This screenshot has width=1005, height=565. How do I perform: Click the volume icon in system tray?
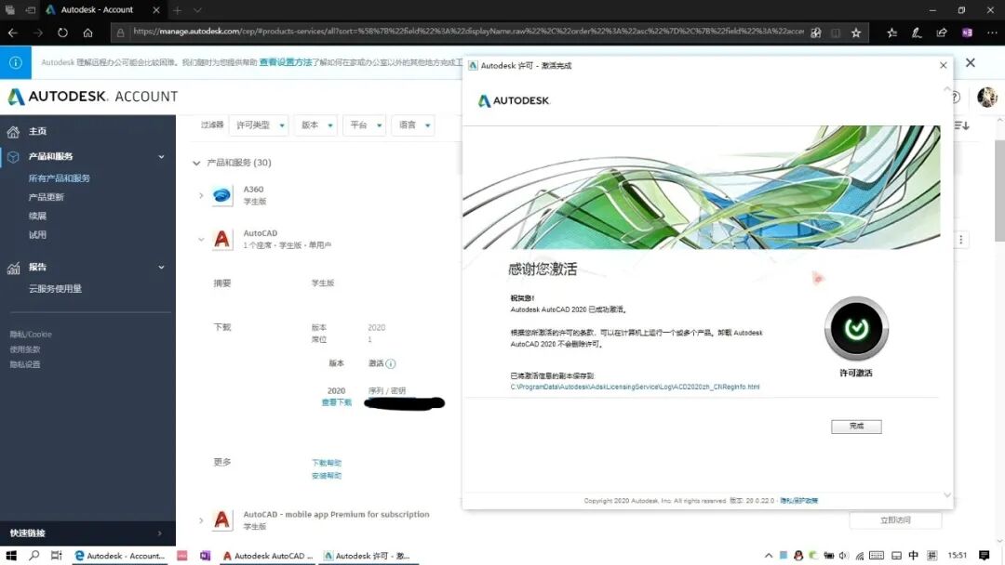(x=843, y=556)
